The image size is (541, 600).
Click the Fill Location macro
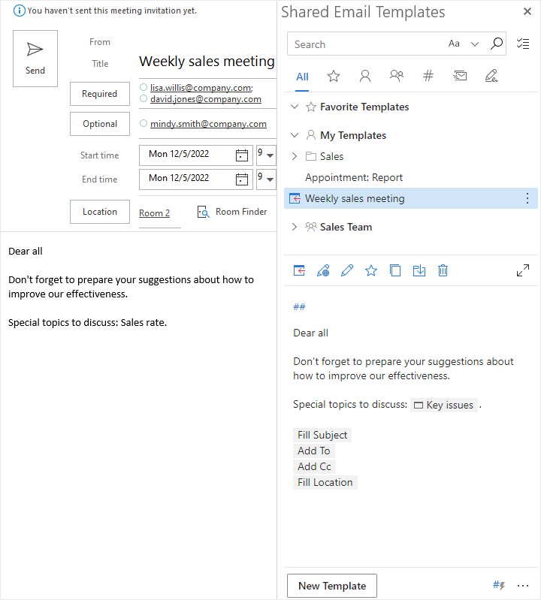coord(325,482)
